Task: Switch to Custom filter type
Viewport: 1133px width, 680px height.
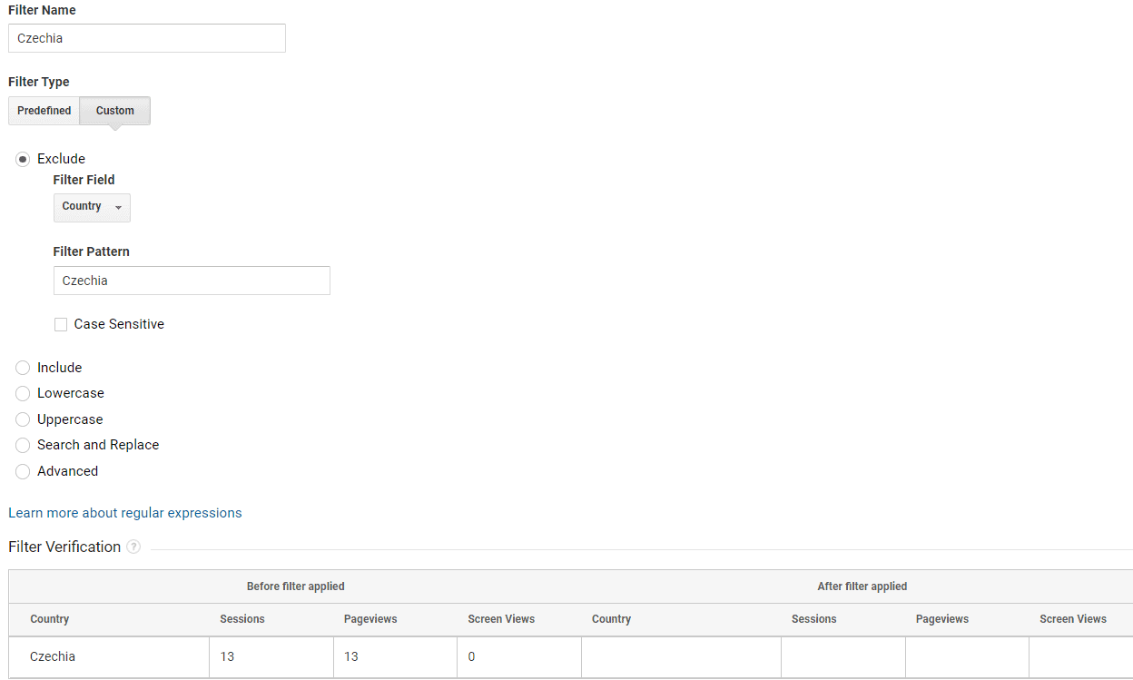Action: pyautogui.click(x=115, y=111)
